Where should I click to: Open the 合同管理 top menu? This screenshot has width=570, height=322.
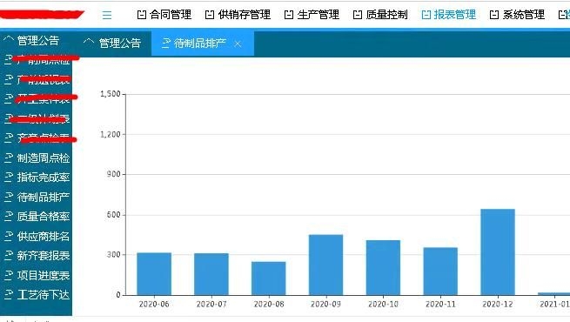pos(164,15)
